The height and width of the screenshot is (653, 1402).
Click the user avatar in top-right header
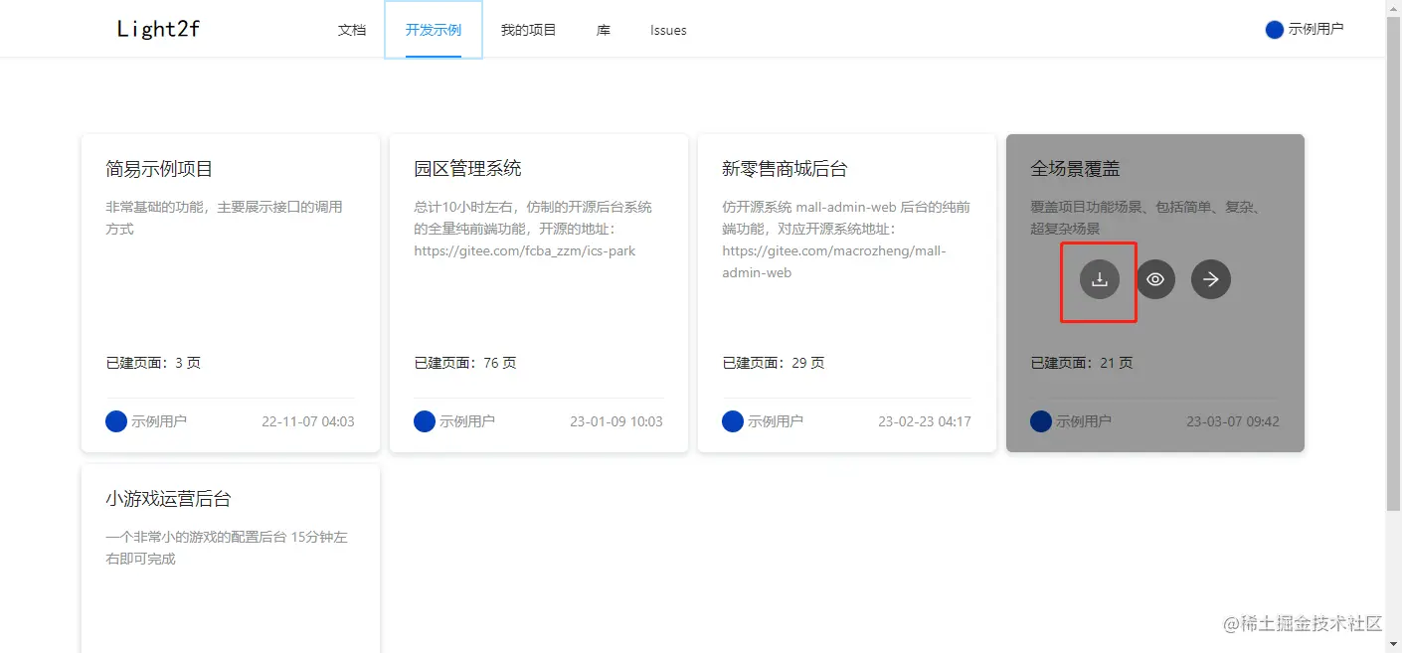[x=1275, y=30]
